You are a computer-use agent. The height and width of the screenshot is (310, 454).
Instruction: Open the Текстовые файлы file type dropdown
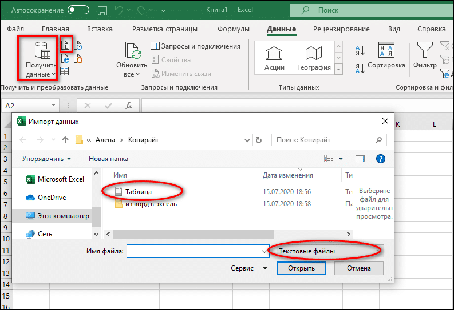[x=329, y=251]
